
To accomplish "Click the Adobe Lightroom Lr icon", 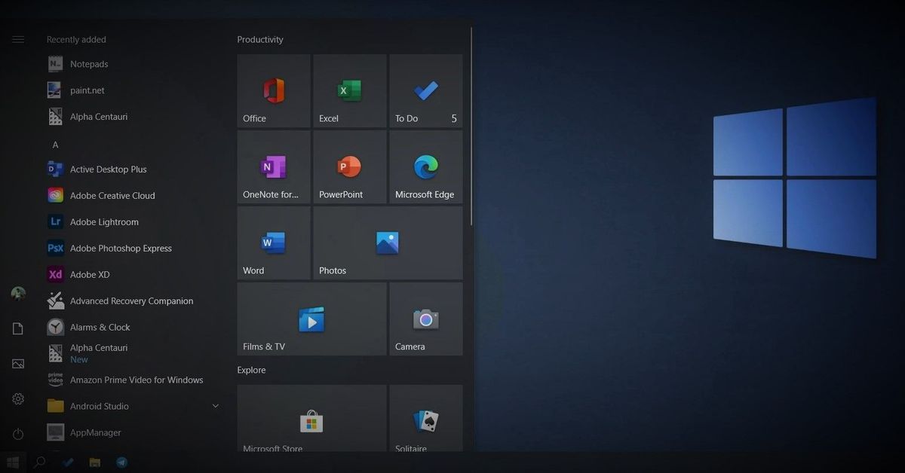I will (x=55, y=222).
